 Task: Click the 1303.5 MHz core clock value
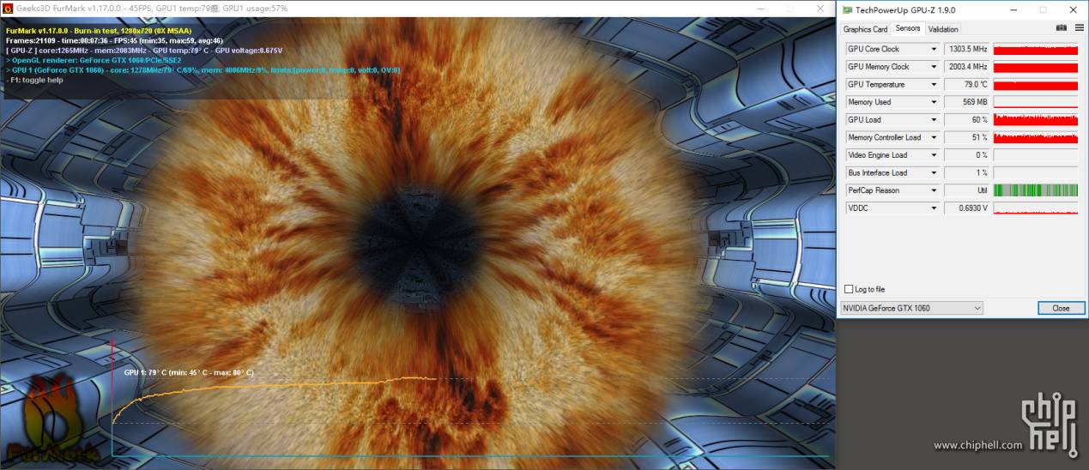point(967,49)
